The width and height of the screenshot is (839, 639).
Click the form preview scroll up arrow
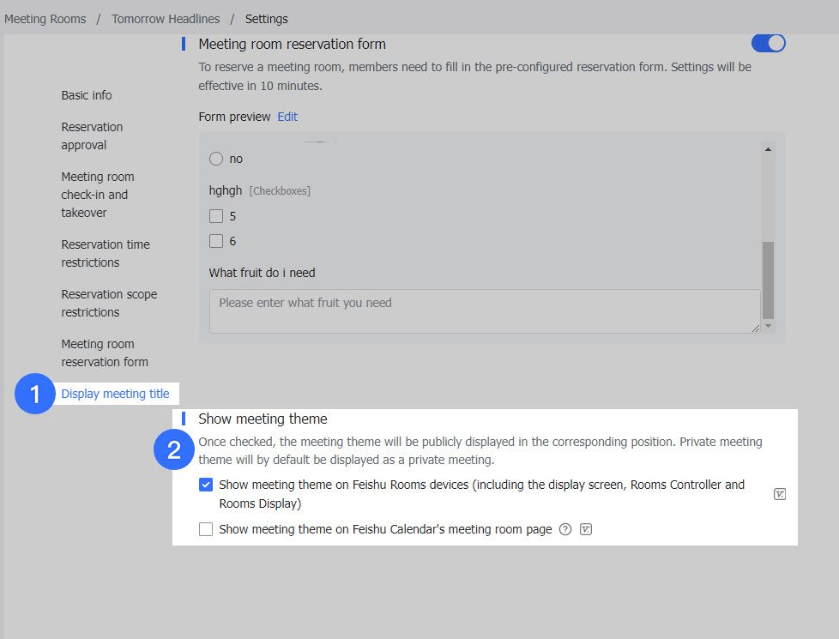(768, 149)
